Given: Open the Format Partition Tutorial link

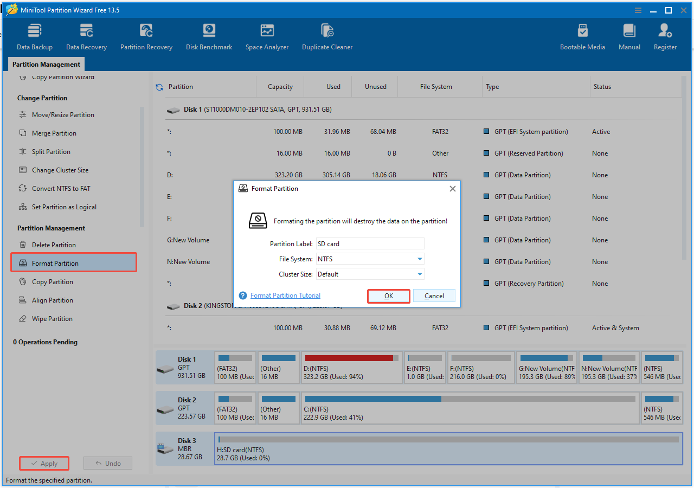Looking at the screenshot, I should pyautogui.click(x=285, y=296).
